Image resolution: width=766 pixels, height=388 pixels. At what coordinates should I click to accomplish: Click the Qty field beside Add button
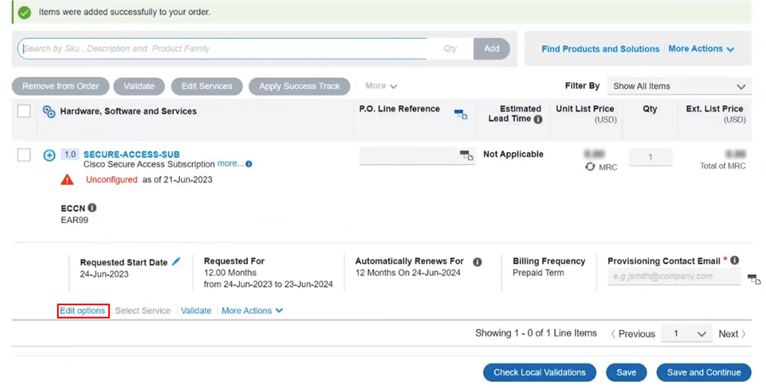coord(450,49)
